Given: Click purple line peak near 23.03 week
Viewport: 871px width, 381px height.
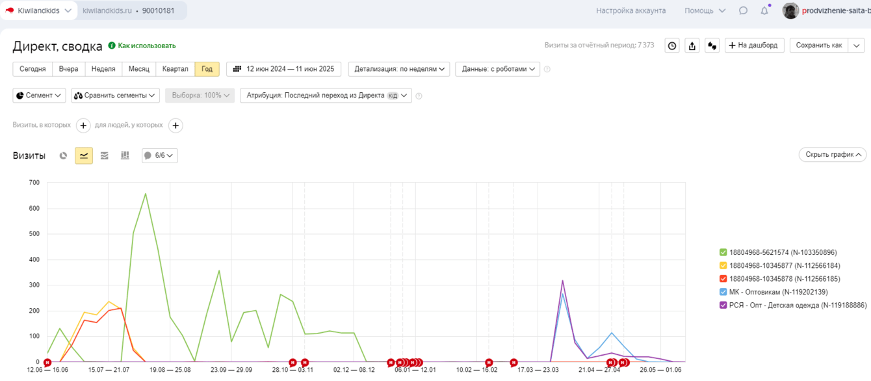Looking at the screenshot, I should pyautogui.click(x=562, y=280).
